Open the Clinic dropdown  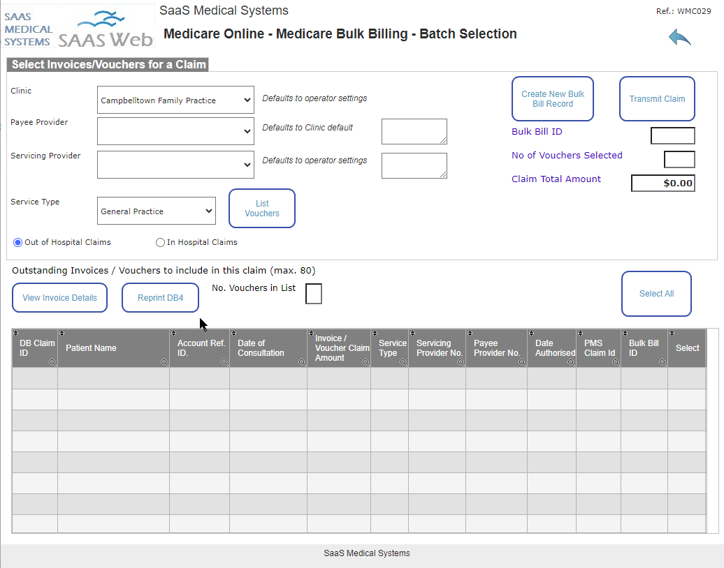tap(175, 100)
